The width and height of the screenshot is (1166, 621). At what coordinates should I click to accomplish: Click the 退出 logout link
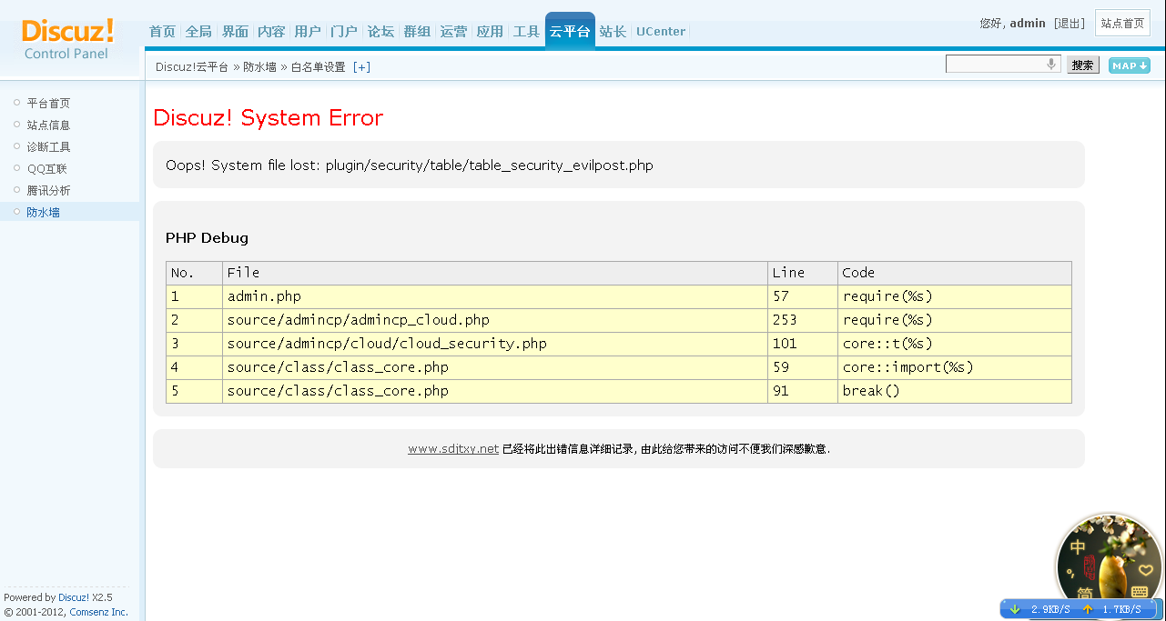click(1070, 24)
